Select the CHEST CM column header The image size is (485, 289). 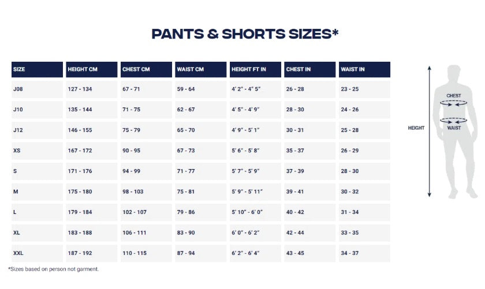pyautogui.click(x=146, y=70)
